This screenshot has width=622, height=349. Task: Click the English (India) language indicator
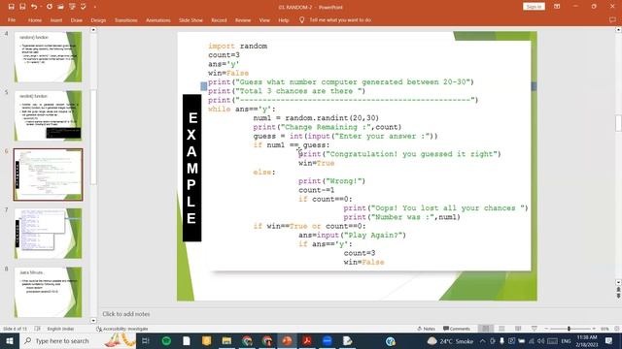(60, 329)
